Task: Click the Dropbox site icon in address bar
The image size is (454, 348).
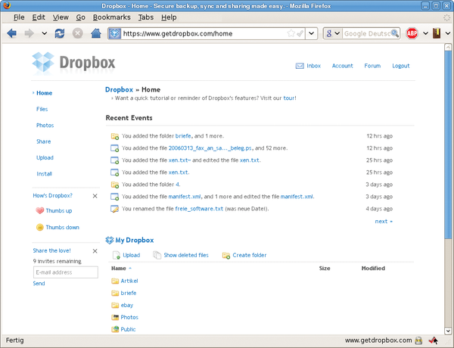Action: coord(115,33)
